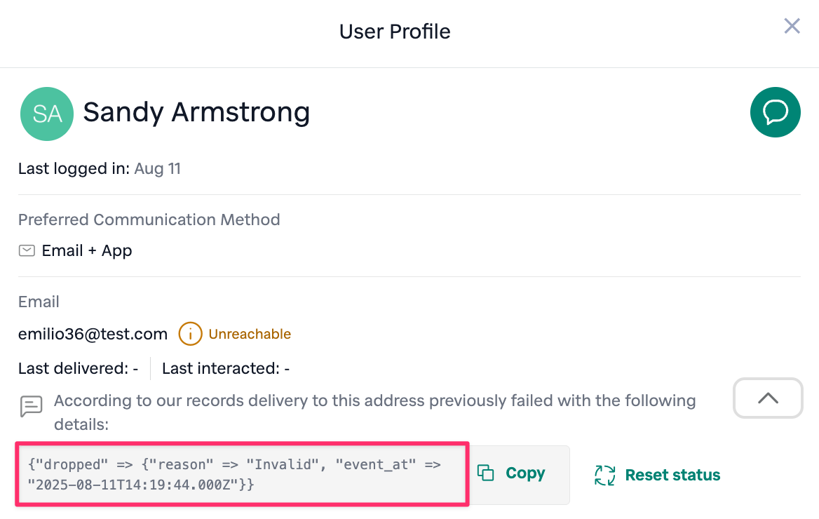Collapse the delivery failure details

[x=768, y=398]
